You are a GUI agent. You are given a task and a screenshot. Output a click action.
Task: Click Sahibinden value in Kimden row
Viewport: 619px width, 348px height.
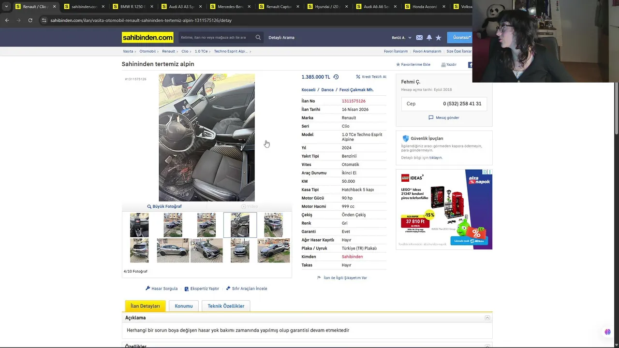tap(352, 257)
